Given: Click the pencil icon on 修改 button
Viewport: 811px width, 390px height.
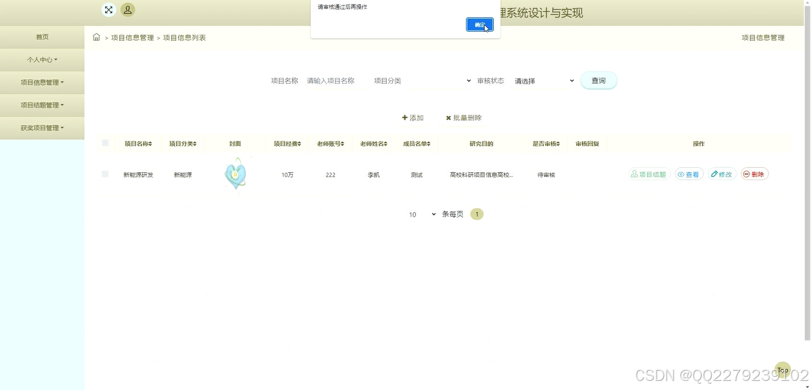Looking at the screenshot, I should [715, 174].
